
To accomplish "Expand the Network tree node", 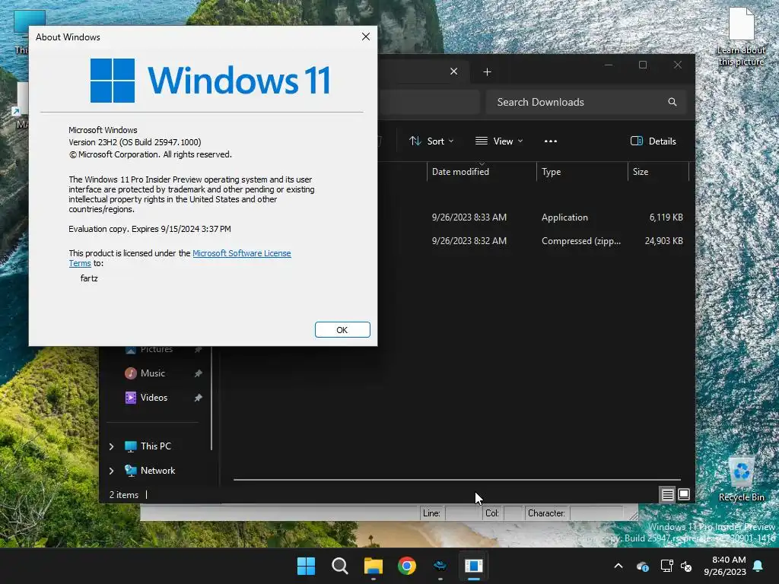I will click(112, 471).
